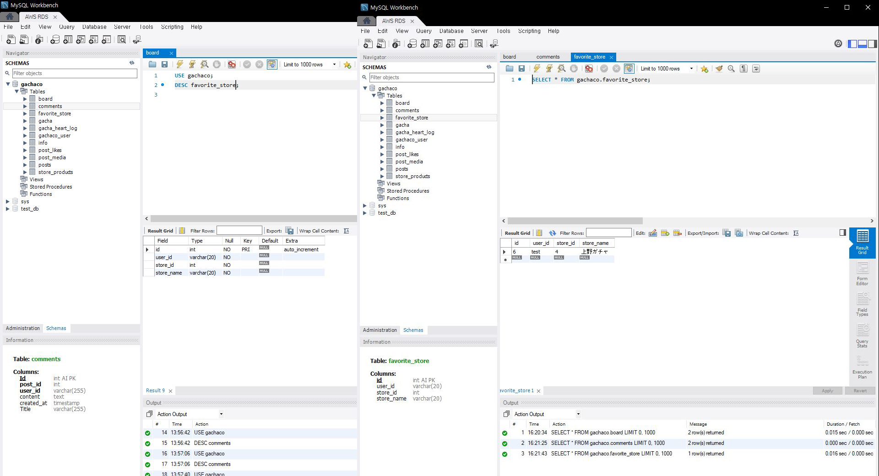Image resolution: width=879 pixels, height=476 pixels.
Task: Toggle invisible characters display in right window
Action: tap(743, 69)
